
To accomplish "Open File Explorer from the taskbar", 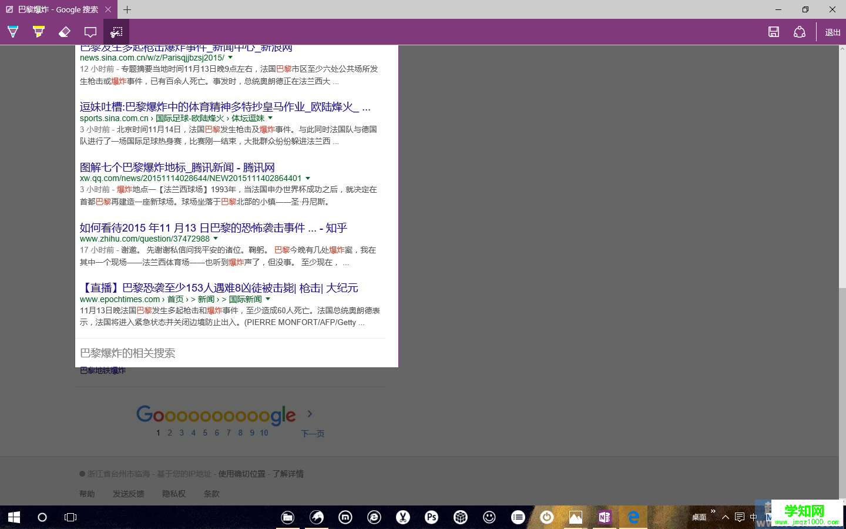I will point(288,517).
